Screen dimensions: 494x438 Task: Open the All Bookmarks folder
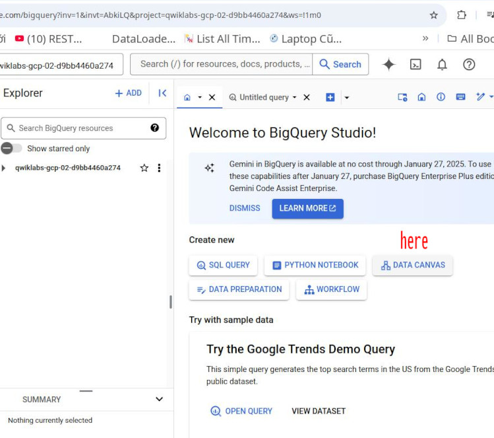coord(471,39)
